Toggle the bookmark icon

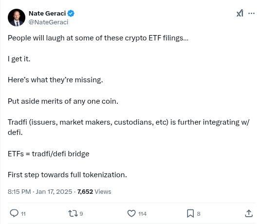190,213
